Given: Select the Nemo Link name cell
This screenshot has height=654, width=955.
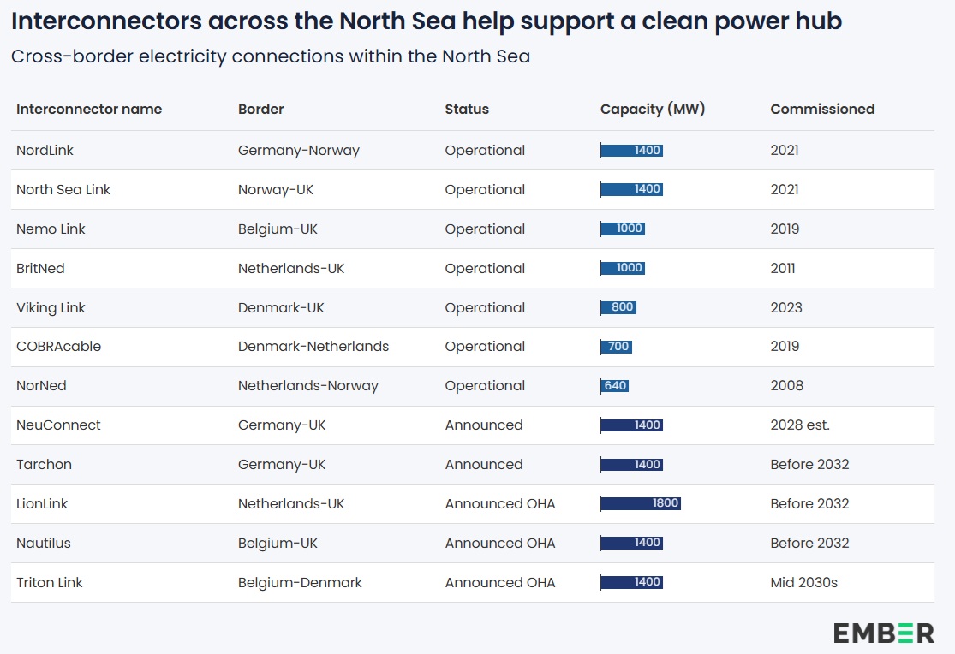Looking at the screenshot, I should [x=51, y=229].
